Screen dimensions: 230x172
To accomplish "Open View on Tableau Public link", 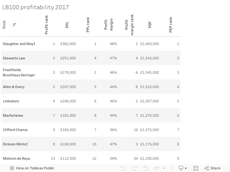I will pyautogui.click(x=35, y=168).
